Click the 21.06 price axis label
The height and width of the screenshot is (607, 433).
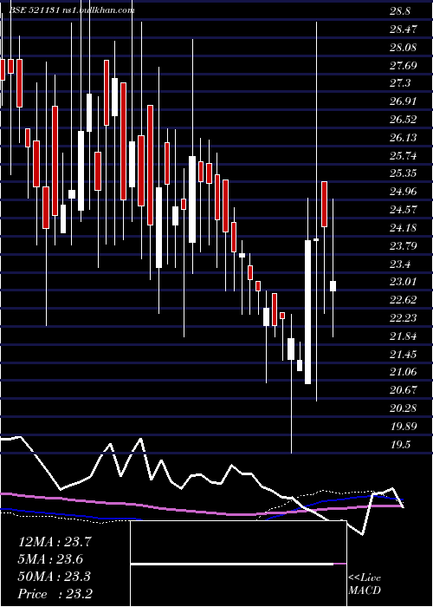pos(403,372)
